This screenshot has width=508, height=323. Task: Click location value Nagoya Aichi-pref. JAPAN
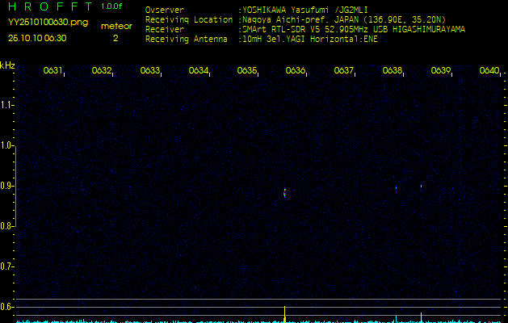(x=300, y=19)
